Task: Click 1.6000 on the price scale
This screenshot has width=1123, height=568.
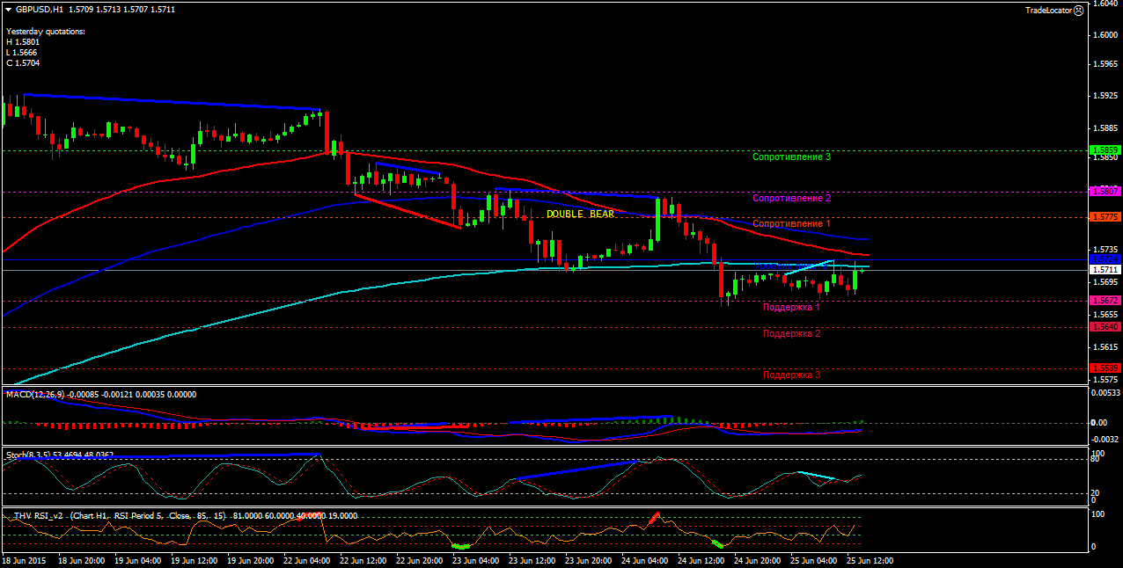Action: pyautogui.click(x=1106, y=35)
